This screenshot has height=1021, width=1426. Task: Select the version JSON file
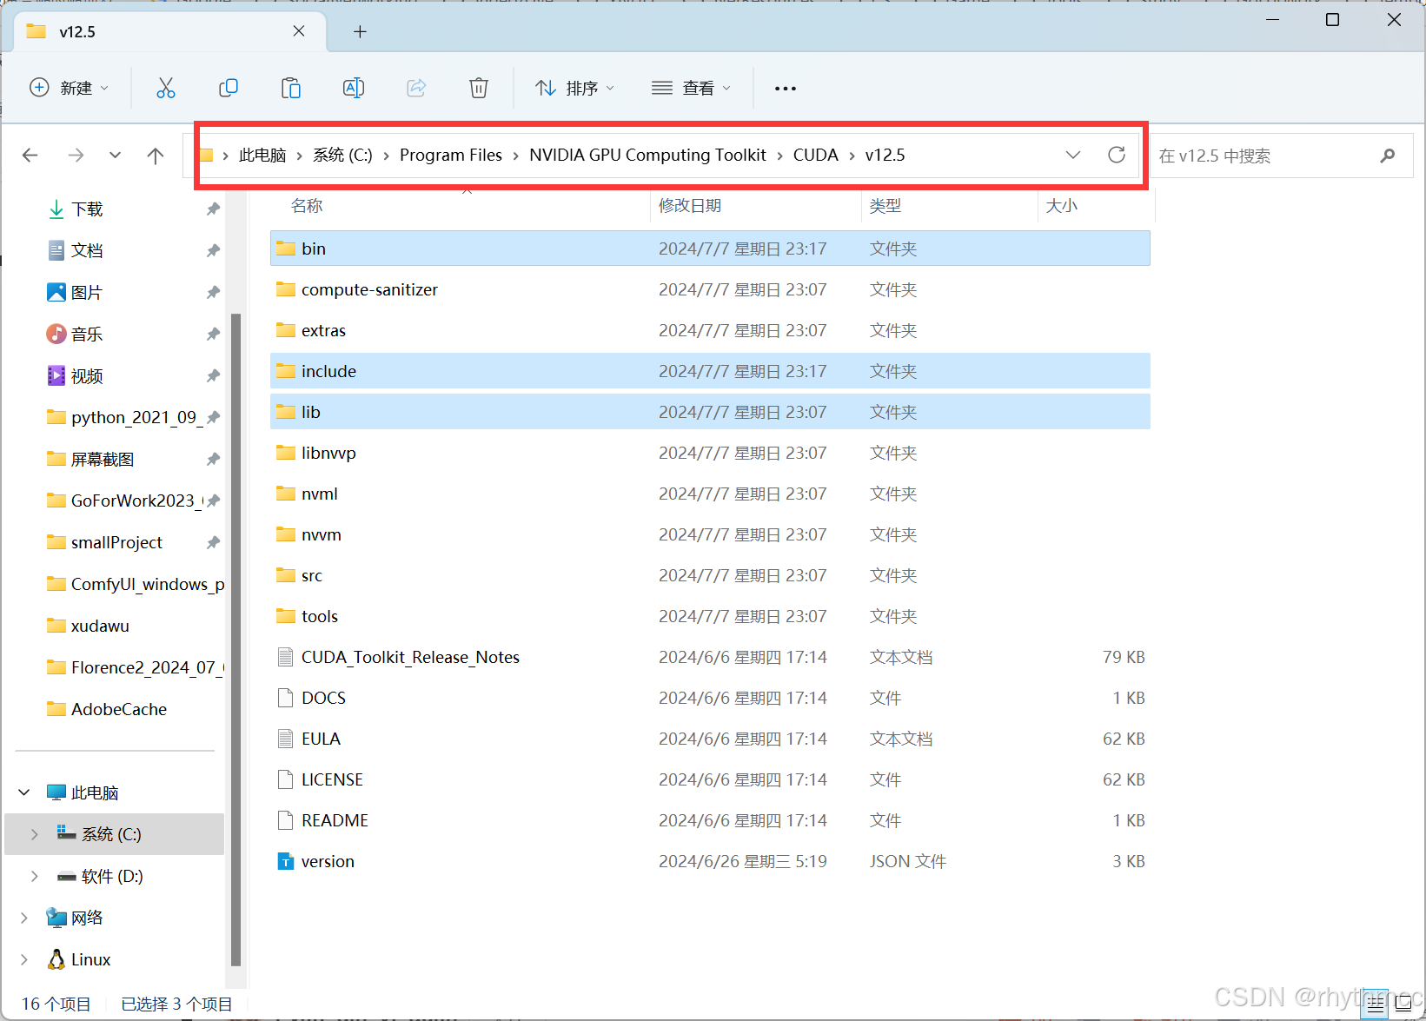(710, 861)
